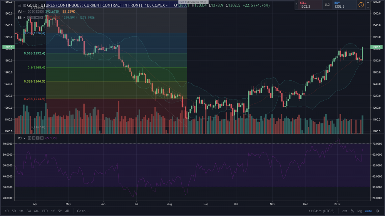Remove the BB indicator with its X icon

[x=42, y=18]
